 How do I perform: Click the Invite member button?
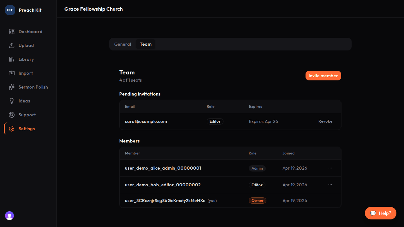click(x=323, y=76)
